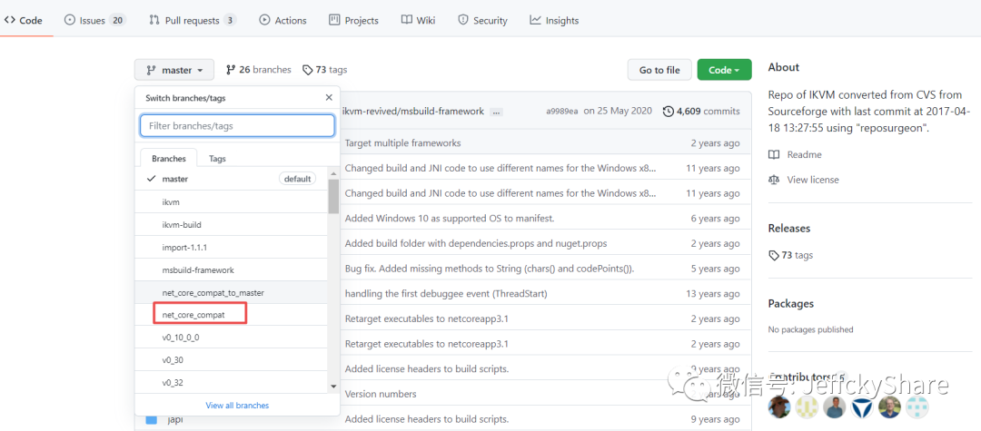
Task: Click branch list scroll down arrow
Action: tap(333, 386)
